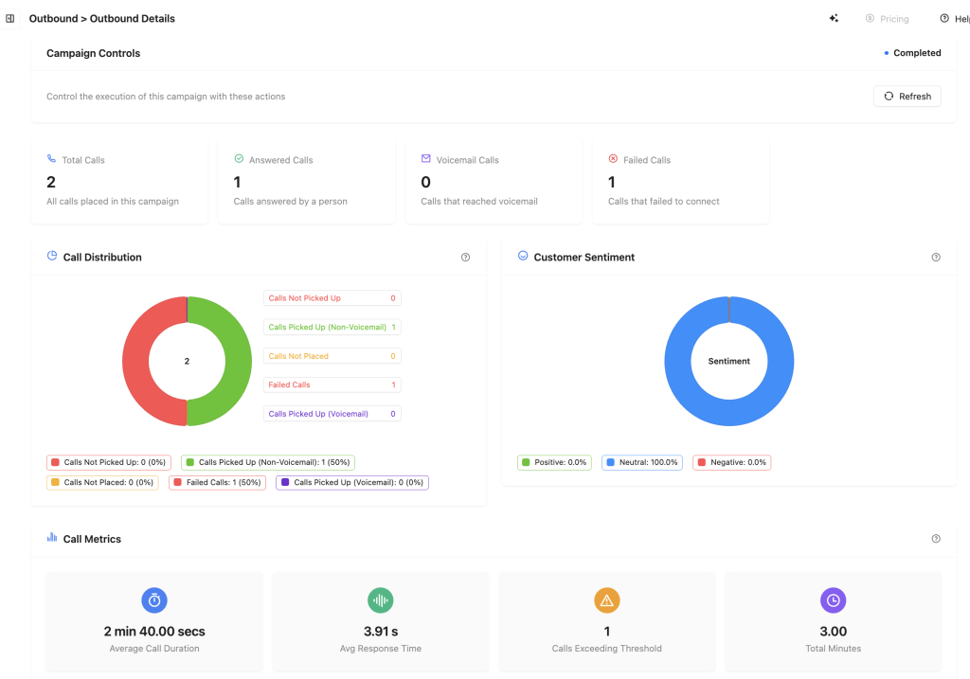Click Calls Exceeding Threshold warning icon
Image resolution: width=970 pixels, height=679 pixels.
pos(606,600)
